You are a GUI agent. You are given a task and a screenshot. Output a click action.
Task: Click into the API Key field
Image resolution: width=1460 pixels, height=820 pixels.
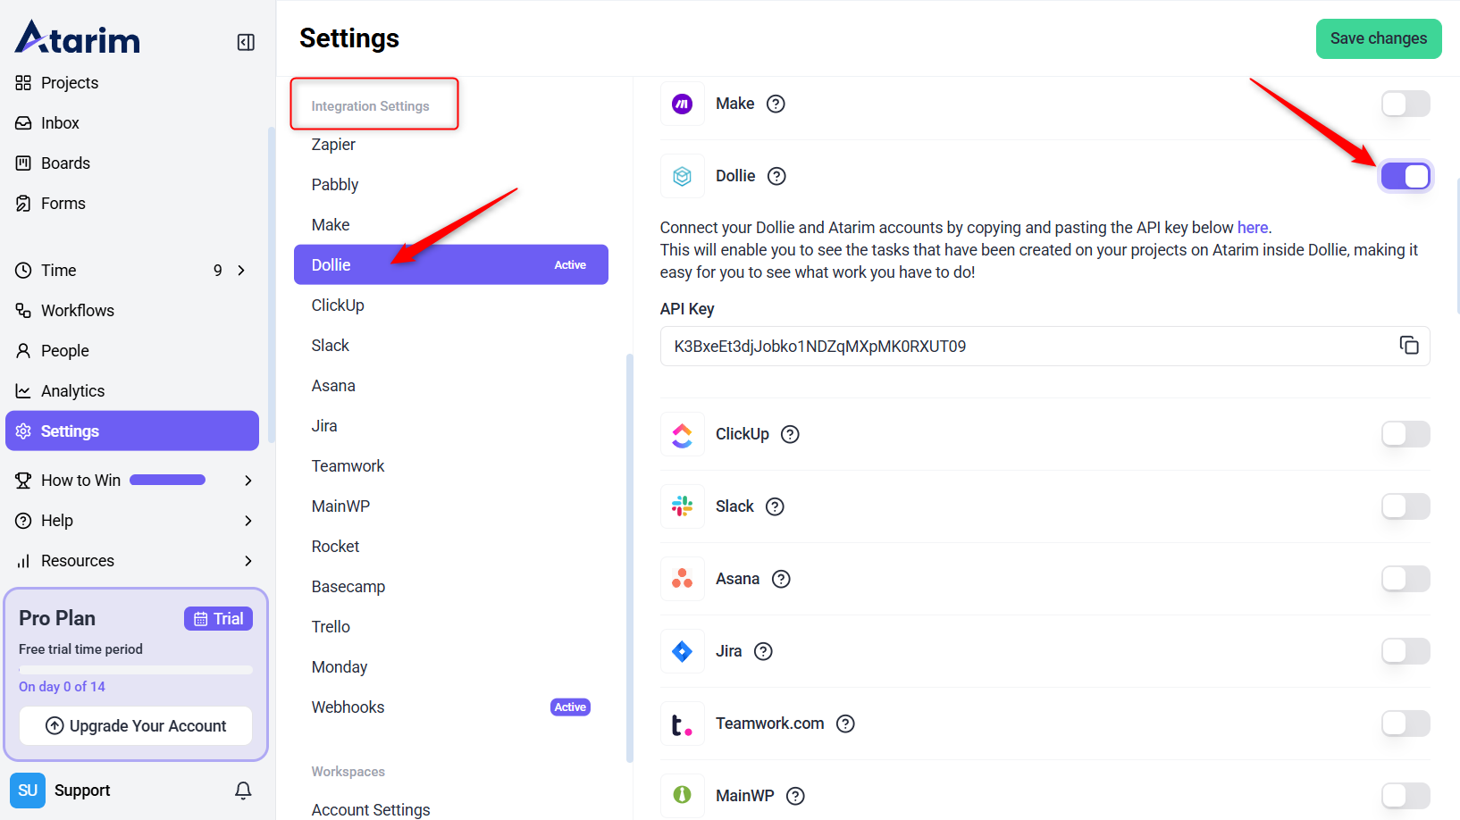tap(1028, 347)
